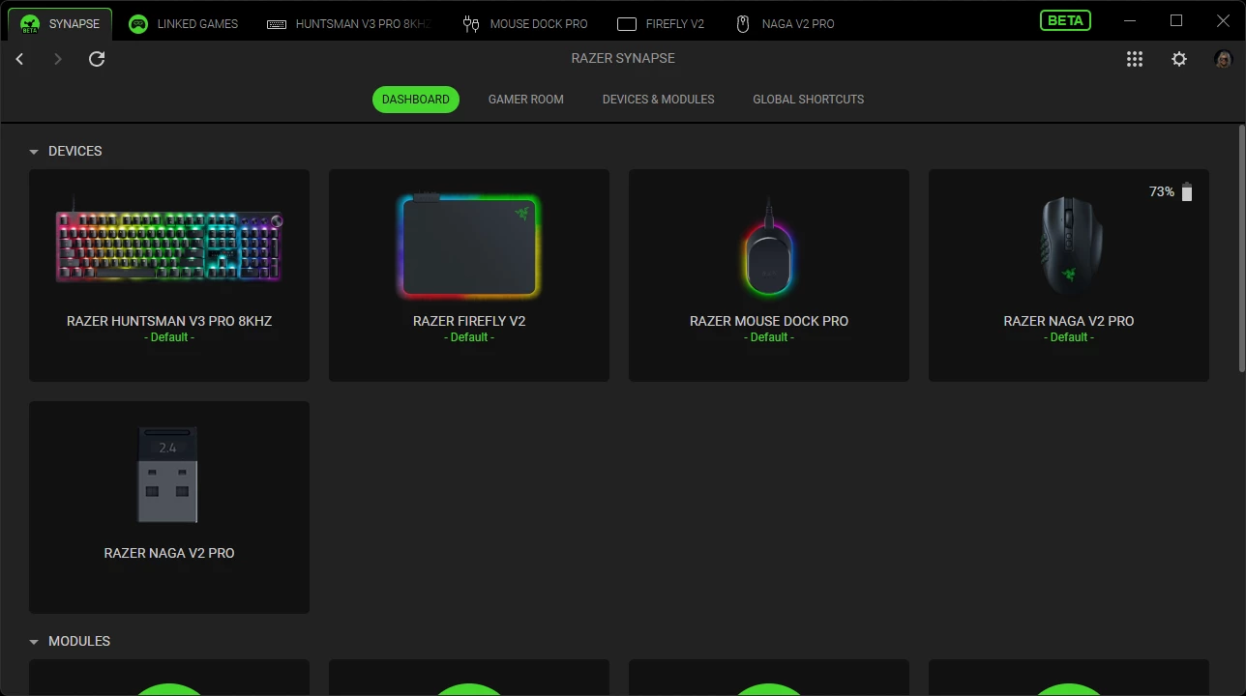This screenshot has height=696, width=1246.
Task: Open Devices & Modules section
Action: [659, 100]
